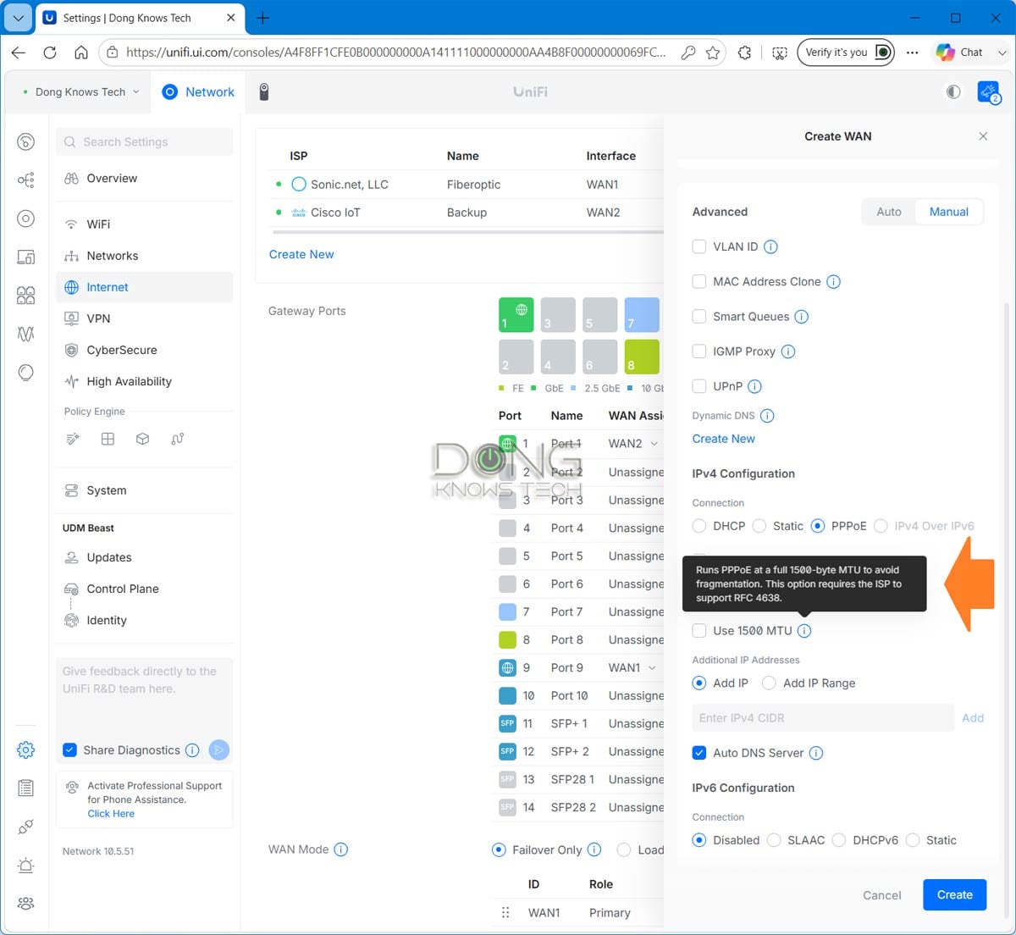Screen dimensions: 1016x935
Task: Switch Advanced mode to Manual
Action: coord(949,212)
